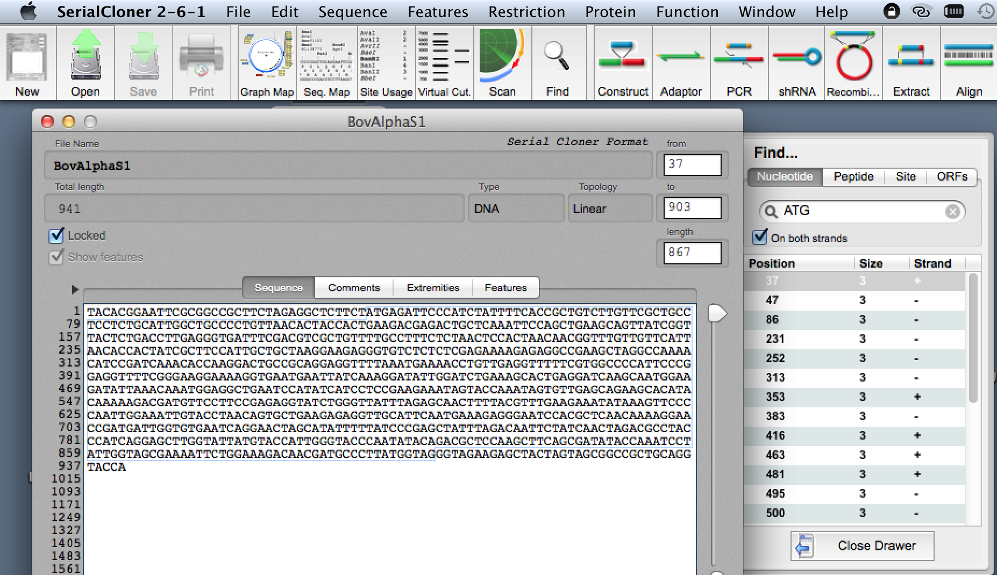
Task: Select the ORFs search tab
Action: 952,177
